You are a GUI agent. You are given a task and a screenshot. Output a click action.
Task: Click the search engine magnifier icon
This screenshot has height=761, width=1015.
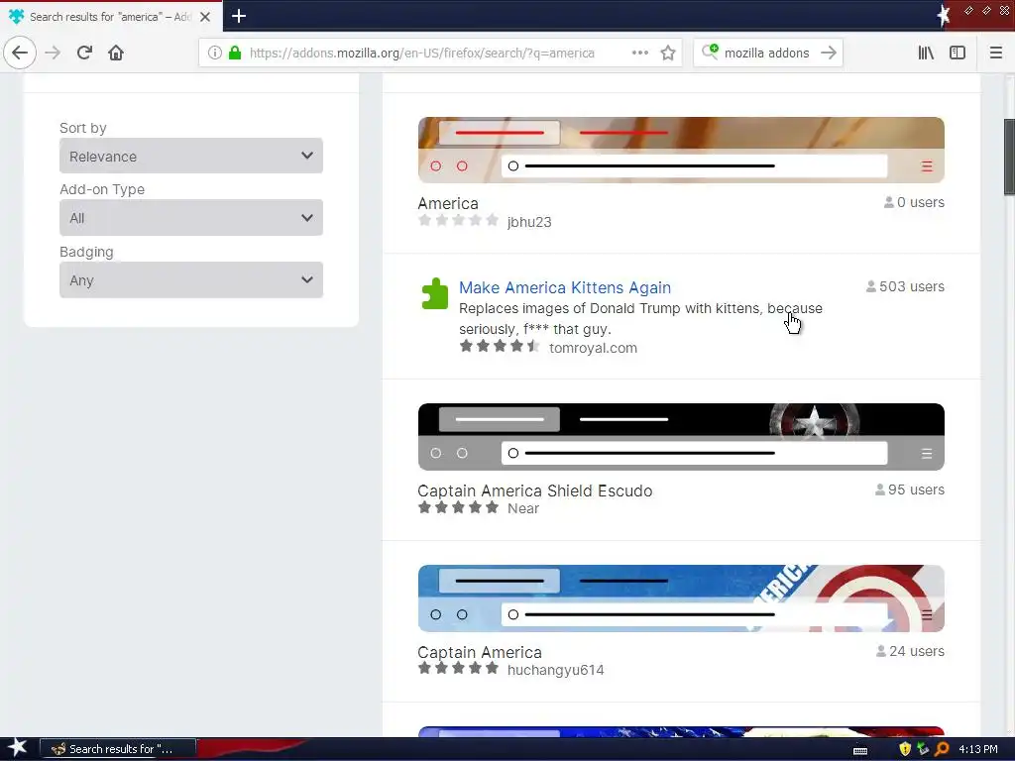point(710,52)
